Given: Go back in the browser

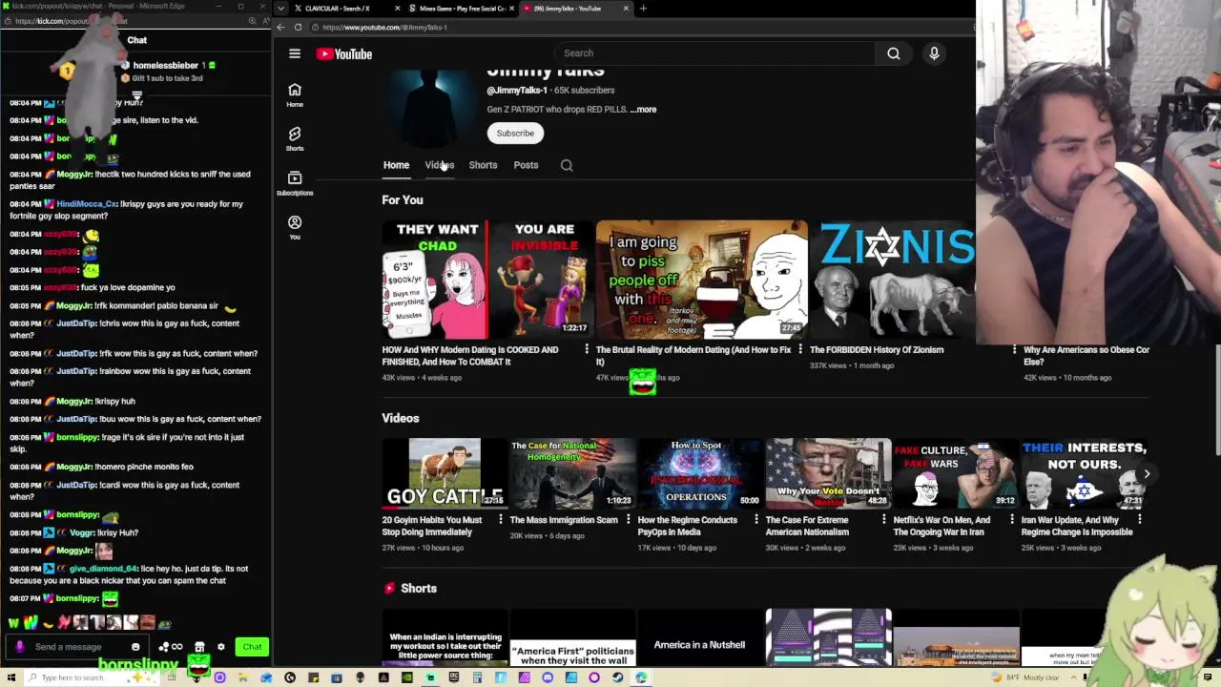Looking at the screenshot, I should coord(280,27).
